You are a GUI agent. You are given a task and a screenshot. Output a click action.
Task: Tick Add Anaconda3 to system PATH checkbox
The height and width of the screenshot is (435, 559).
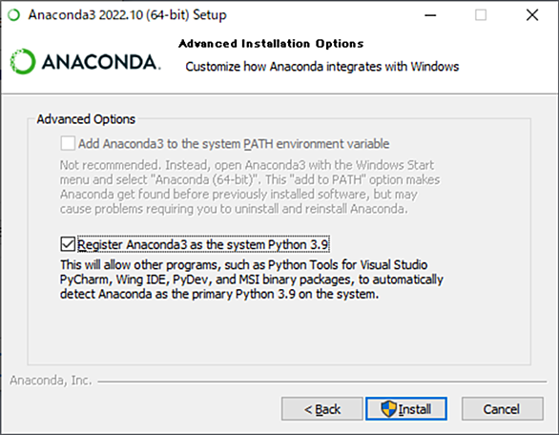[68, 143]
